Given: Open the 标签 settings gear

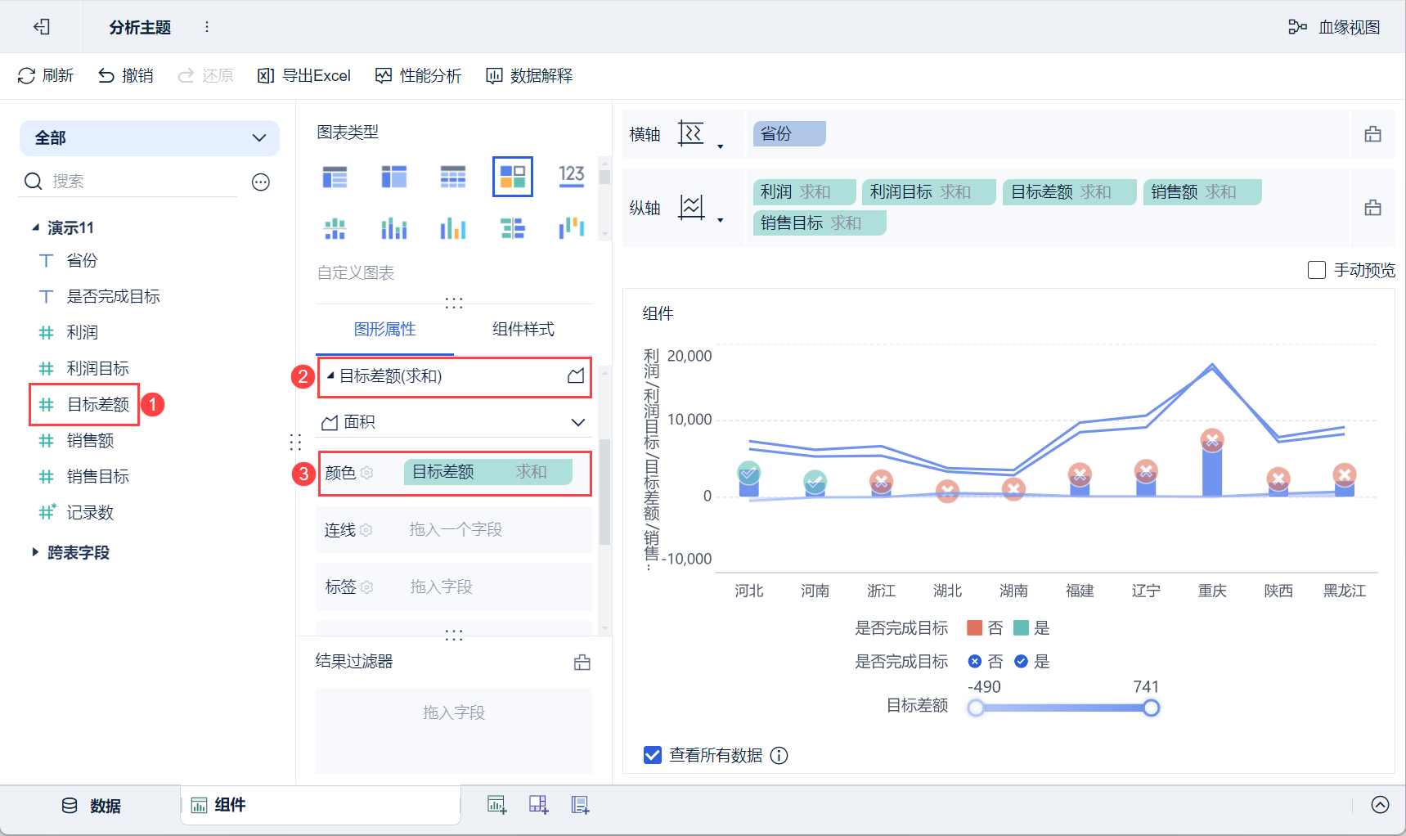Looking at the screenshot, I should click(367, 587).
